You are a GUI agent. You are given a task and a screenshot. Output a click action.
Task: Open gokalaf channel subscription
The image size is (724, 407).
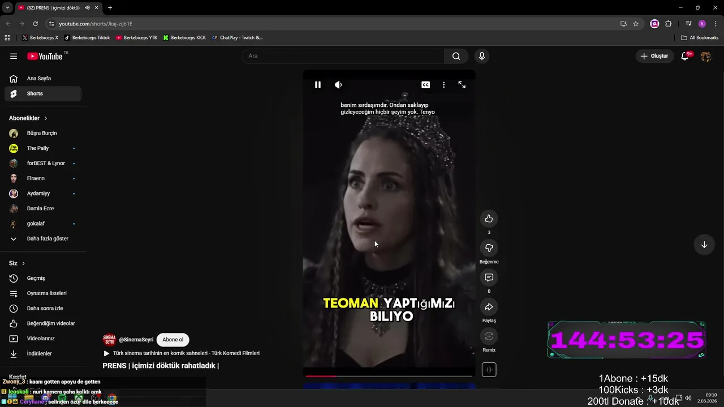[x=43, y=223]
